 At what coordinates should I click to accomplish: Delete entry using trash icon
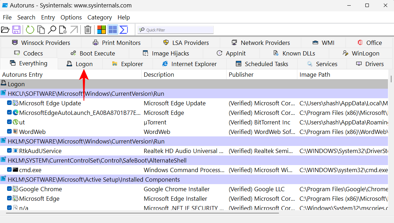tap(88, 30)
